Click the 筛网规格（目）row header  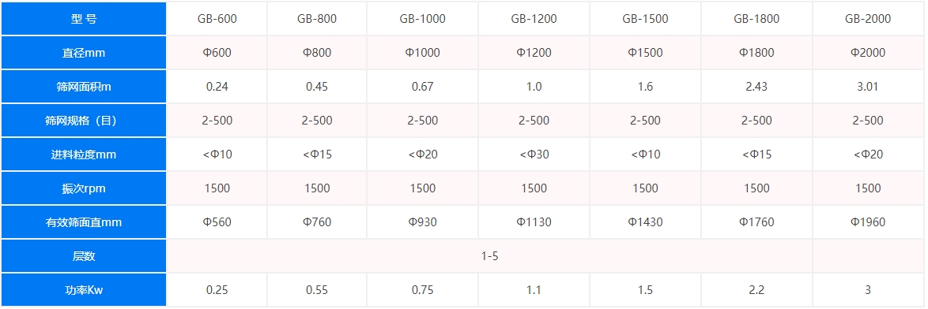(84, 121)
